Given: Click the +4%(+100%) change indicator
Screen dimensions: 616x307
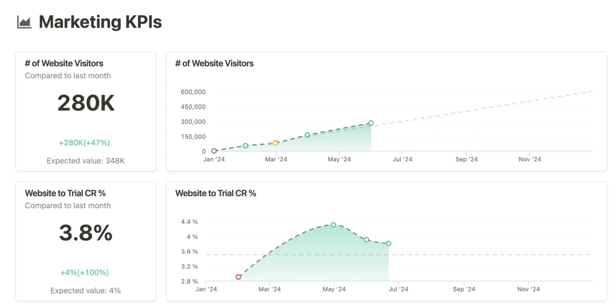Looking at the screenshot, I should 84,272.
